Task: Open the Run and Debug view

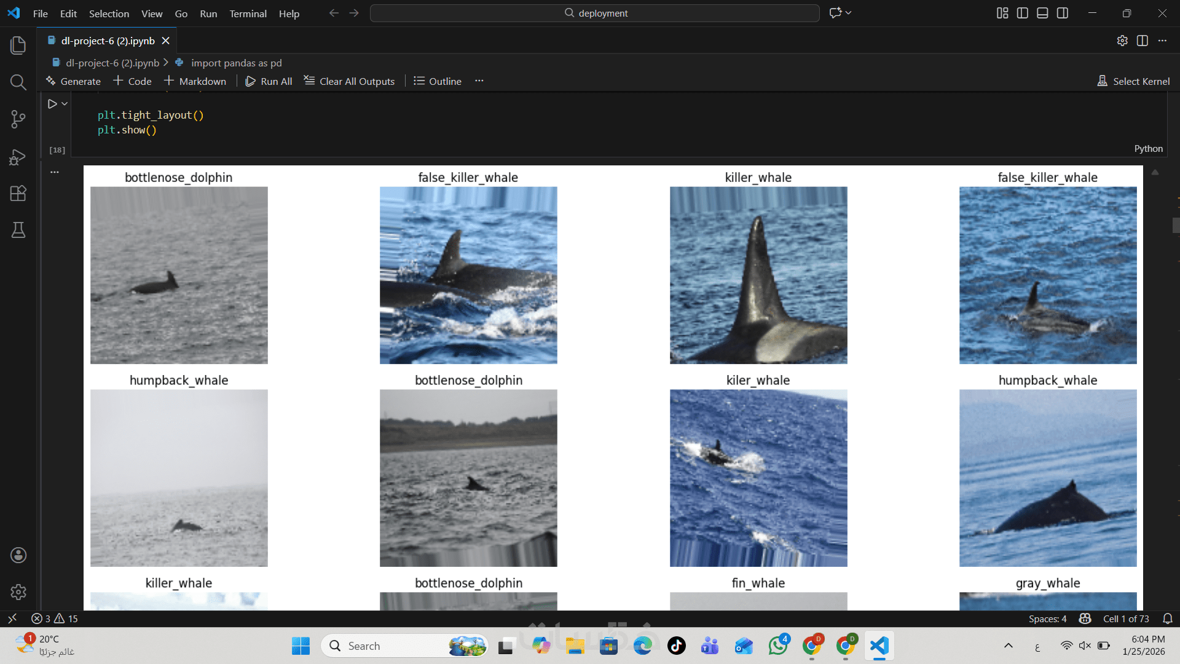Action: click(x=18, y=157)
